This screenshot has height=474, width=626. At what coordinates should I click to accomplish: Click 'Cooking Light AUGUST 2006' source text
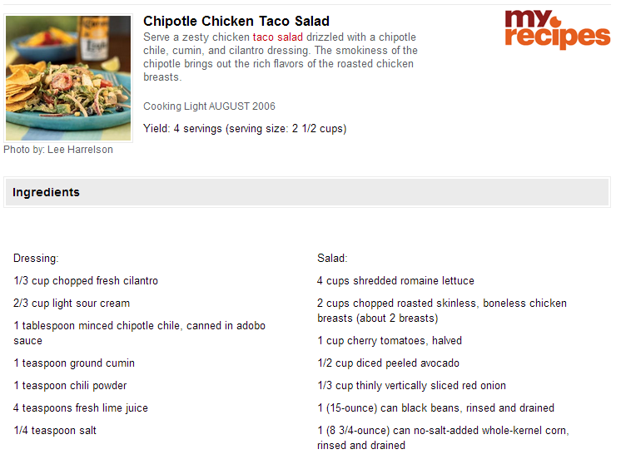point(209,106)
